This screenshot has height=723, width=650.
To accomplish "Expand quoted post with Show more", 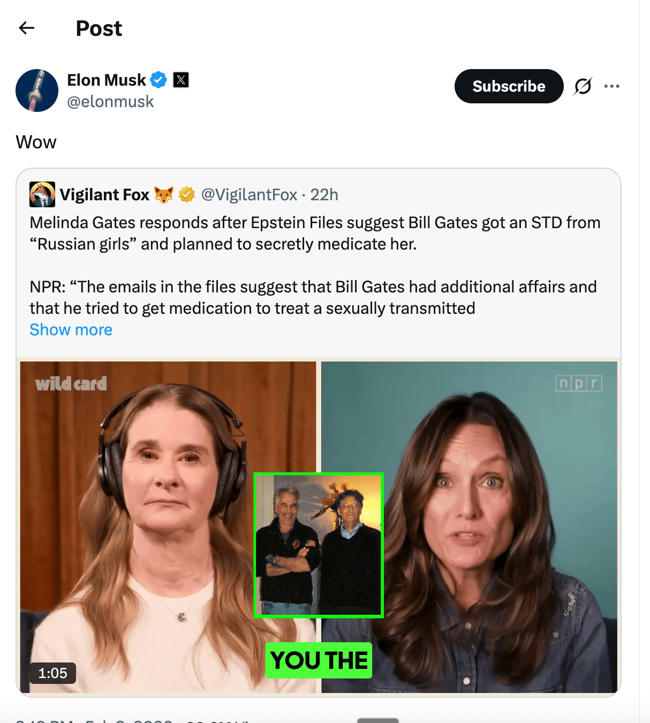I will (x=71, y=330).
